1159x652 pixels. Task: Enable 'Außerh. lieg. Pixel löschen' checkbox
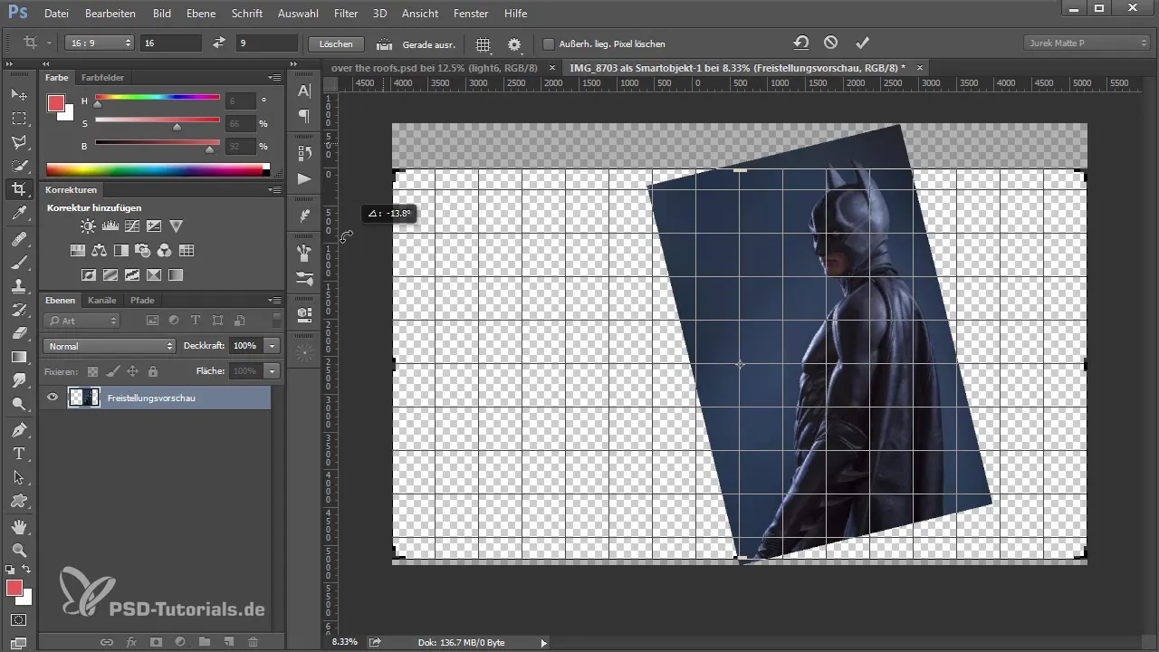click(x=548, y=43)
